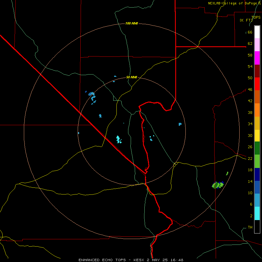Pick the cyan legend swatch
The width and height of the screenshot is (262, 262).
[257, 213]
